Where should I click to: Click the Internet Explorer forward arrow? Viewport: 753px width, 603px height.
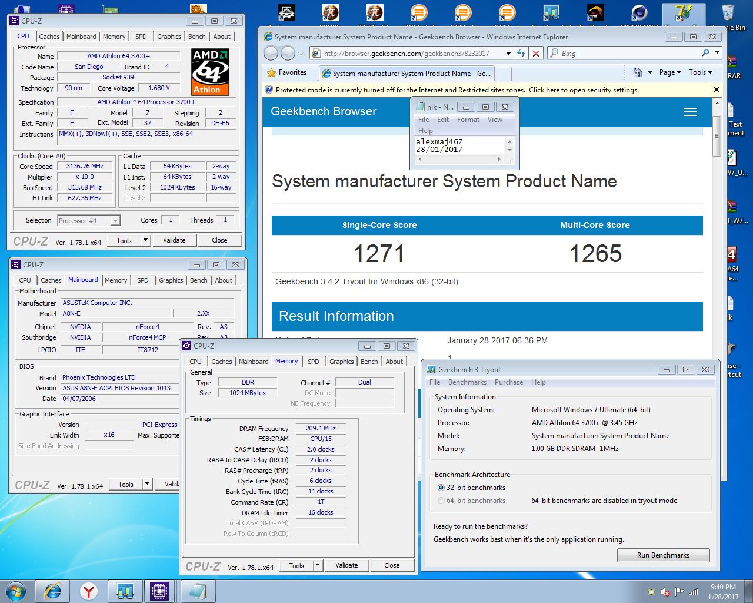click(x=288, y=54)
